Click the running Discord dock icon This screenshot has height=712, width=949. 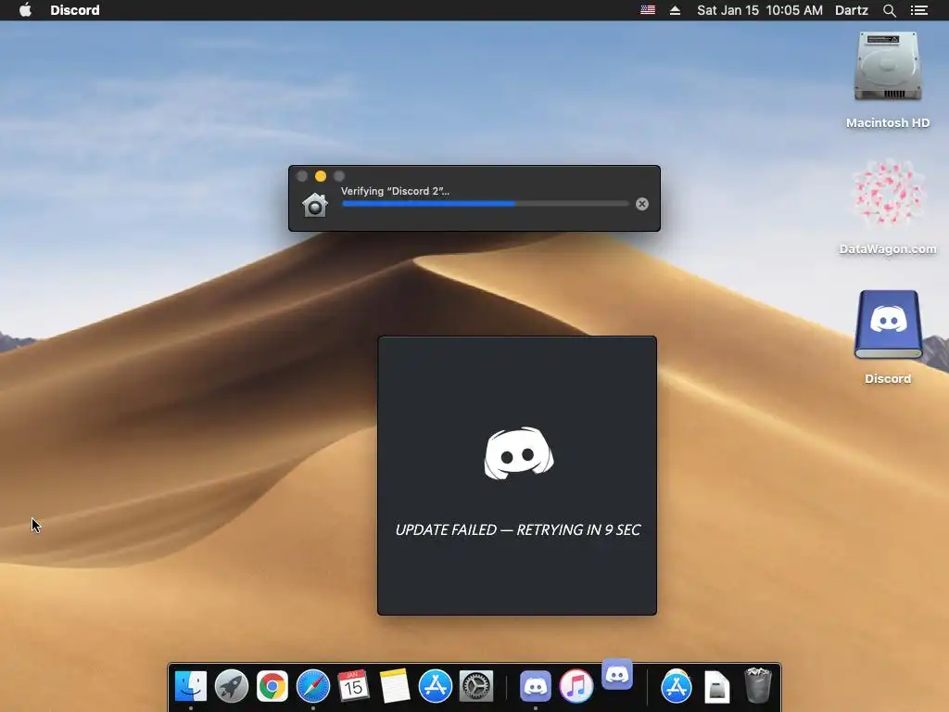pyautogui.click(x=535, y=687)
